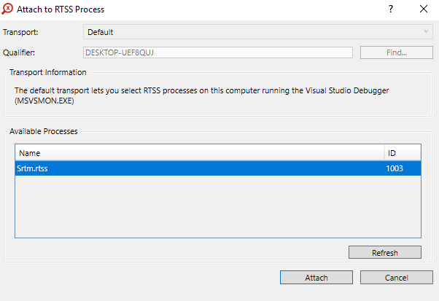
Task: Click the process ID 1003 cell
Action: [395, 168]
